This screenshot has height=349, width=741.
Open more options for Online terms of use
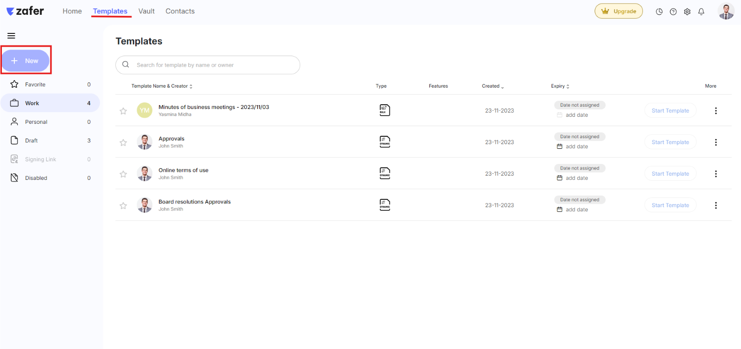[x=716, y=174]
